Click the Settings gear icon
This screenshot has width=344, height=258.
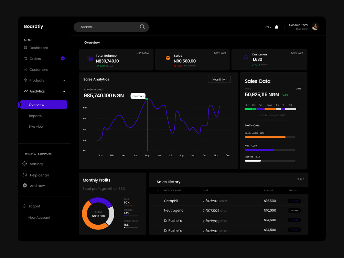(x=24, y=163)
